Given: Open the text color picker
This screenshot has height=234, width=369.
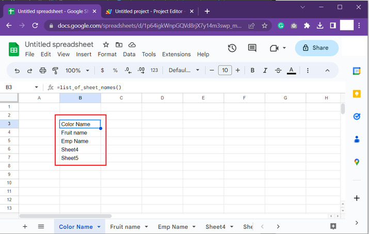Looking at the screenshot, I should coord(292,71).
